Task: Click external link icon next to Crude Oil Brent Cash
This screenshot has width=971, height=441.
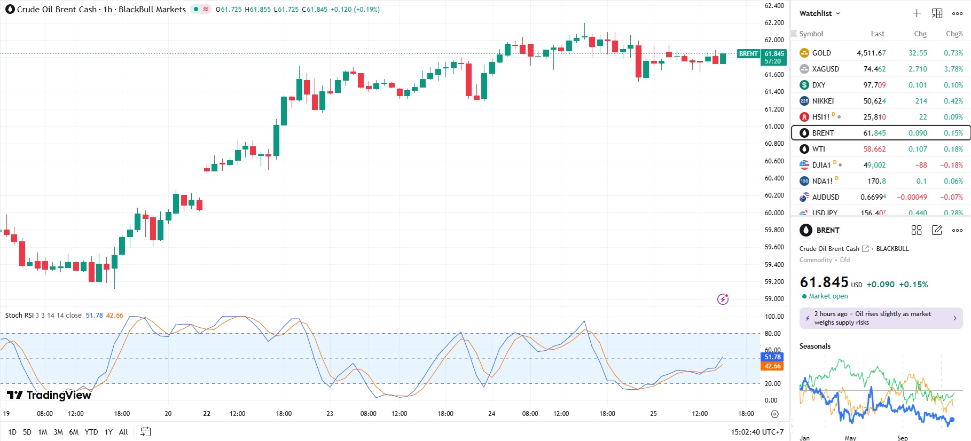Action: (865, 249)
